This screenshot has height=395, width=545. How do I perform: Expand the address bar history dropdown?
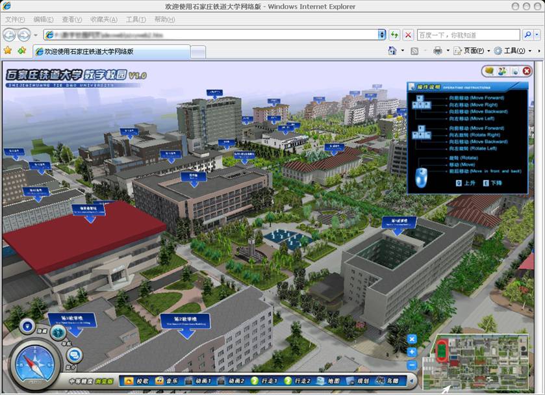(x=382, y=34)
